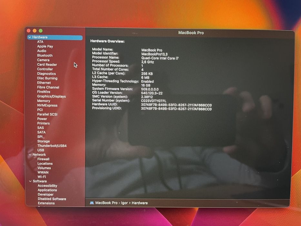Click the Hardware UUID value

pos(176,105)
